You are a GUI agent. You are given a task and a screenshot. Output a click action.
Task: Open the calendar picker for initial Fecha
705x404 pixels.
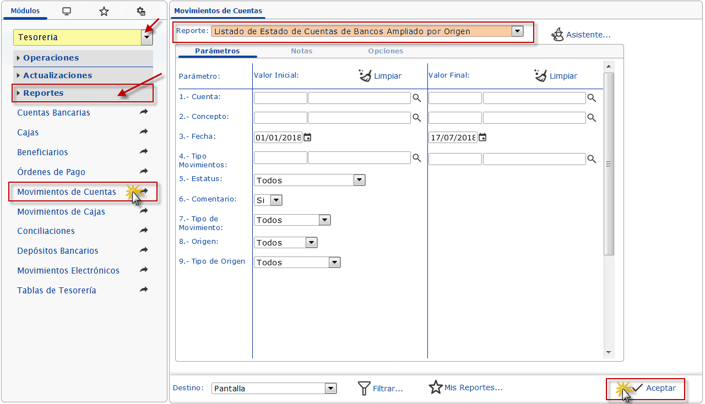[307, 138]
